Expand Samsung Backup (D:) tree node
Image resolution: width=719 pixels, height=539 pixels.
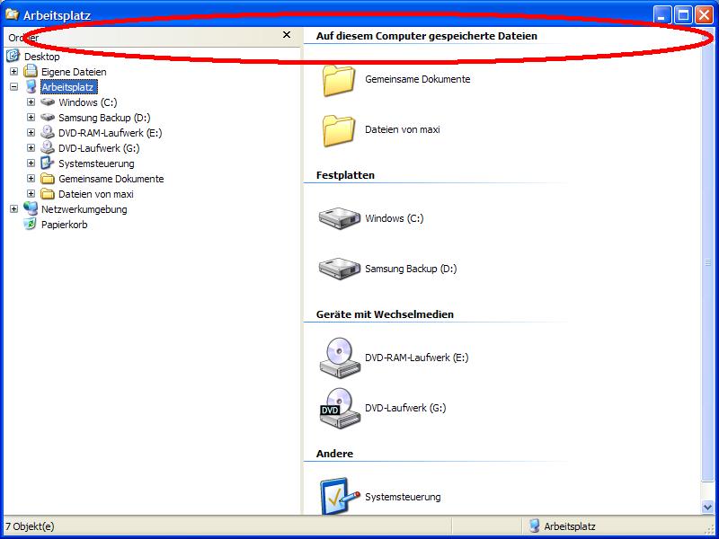tap(31, 118)
